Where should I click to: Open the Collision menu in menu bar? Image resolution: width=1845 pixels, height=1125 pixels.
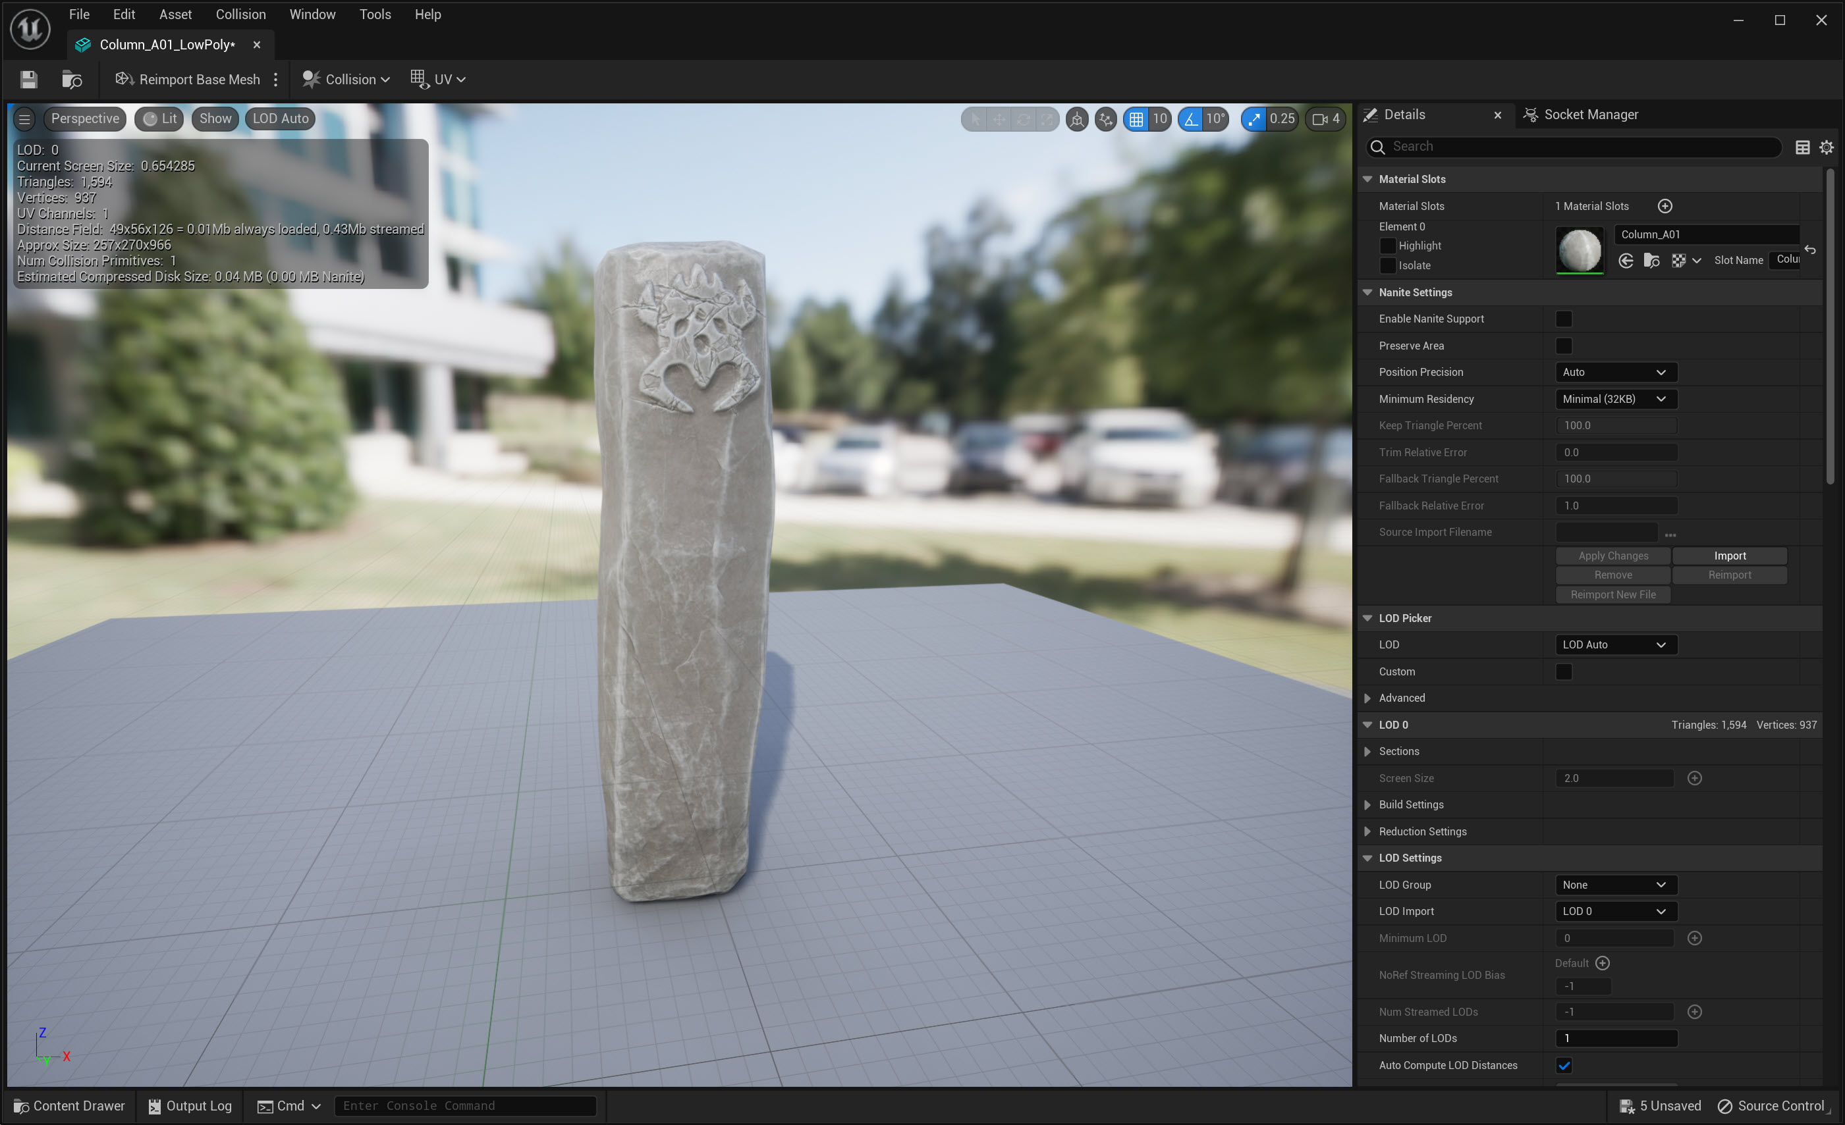pyautogui.click(x=240, y=14)
